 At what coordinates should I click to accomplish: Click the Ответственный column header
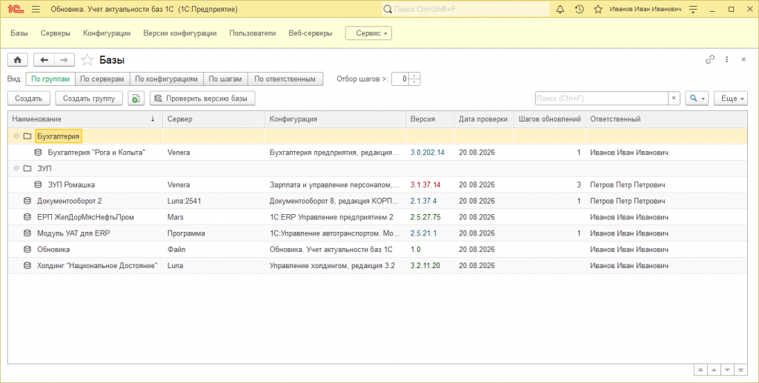coord(666,119)
